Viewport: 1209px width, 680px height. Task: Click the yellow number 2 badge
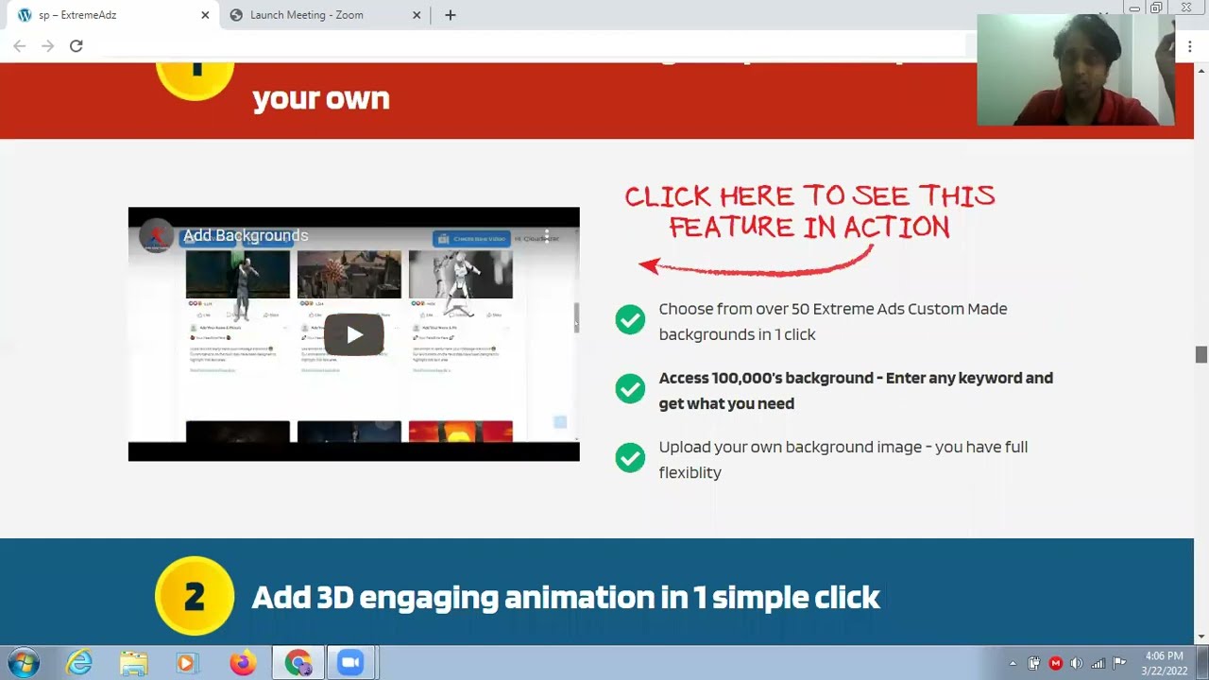(x=195, y=596)
